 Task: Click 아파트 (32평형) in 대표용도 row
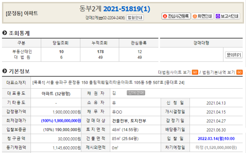[x=56, y=94]
